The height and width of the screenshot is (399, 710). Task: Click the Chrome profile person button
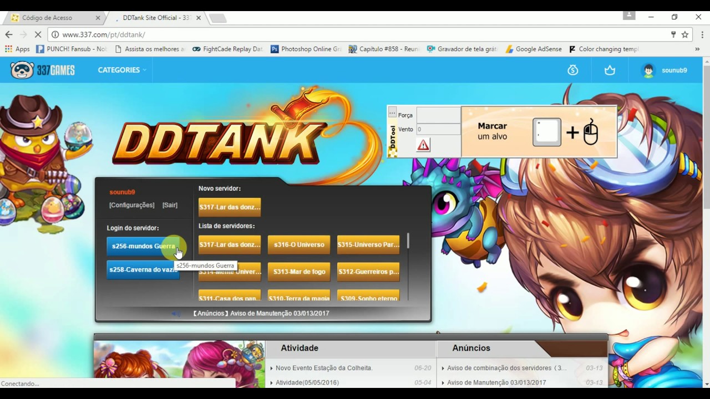[629, 16]
